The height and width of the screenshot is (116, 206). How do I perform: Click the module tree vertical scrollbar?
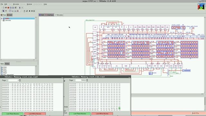36,38
